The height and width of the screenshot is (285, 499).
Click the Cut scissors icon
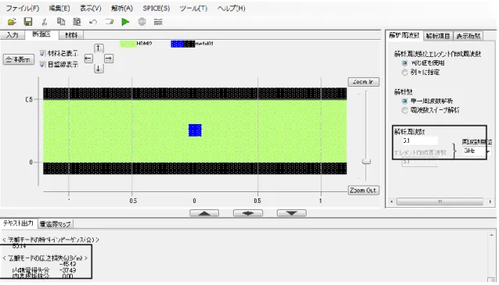(x=45, y=22)
